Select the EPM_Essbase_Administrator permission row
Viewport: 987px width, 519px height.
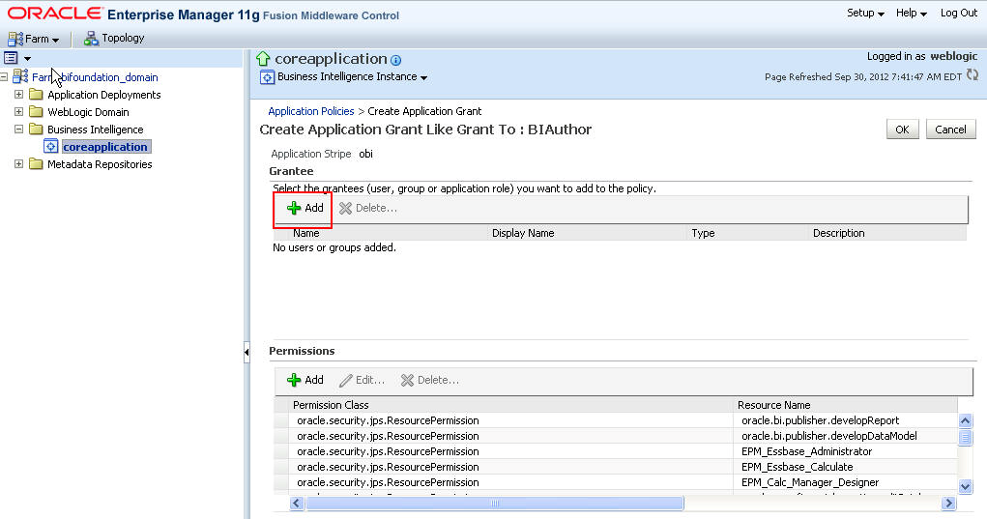616,451
